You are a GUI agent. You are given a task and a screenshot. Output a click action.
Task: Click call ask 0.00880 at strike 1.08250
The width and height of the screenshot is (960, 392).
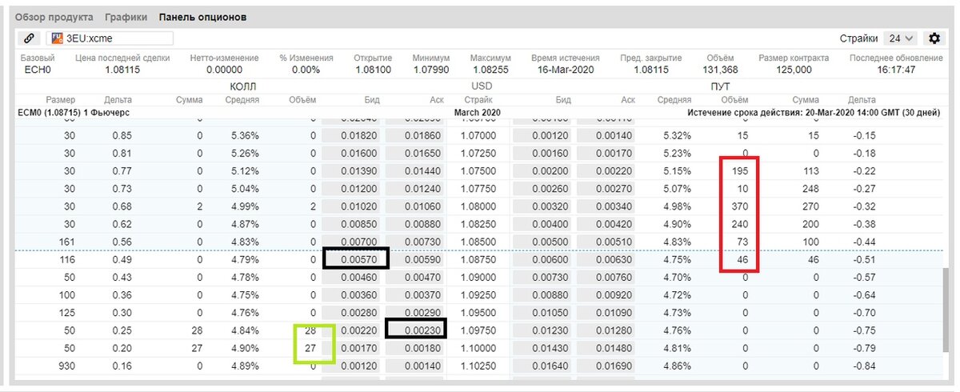click(x=416, y=223)
